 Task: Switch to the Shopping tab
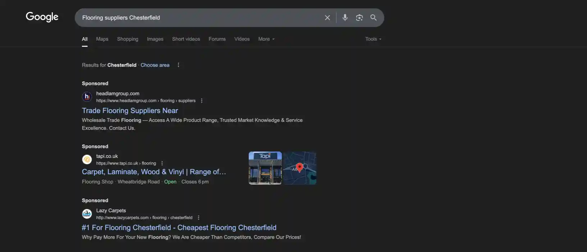tap(128, 39)
